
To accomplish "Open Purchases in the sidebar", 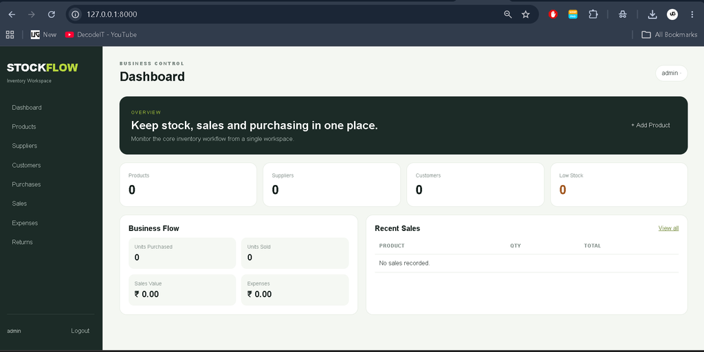I will [x=26, y=184].
